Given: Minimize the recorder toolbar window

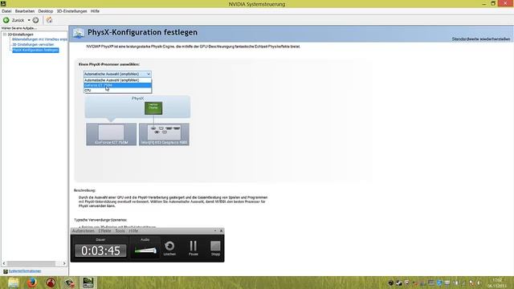Looking at the screenshot, I should (215, 231).
